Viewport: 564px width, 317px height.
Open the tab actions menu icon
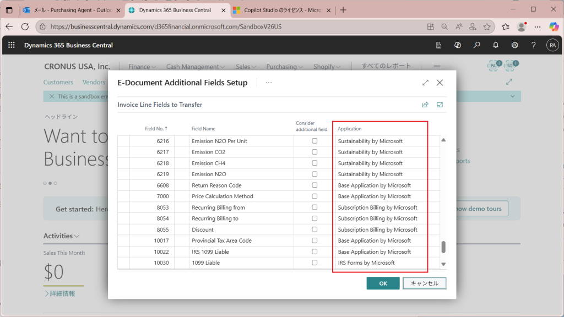point(9,10)
